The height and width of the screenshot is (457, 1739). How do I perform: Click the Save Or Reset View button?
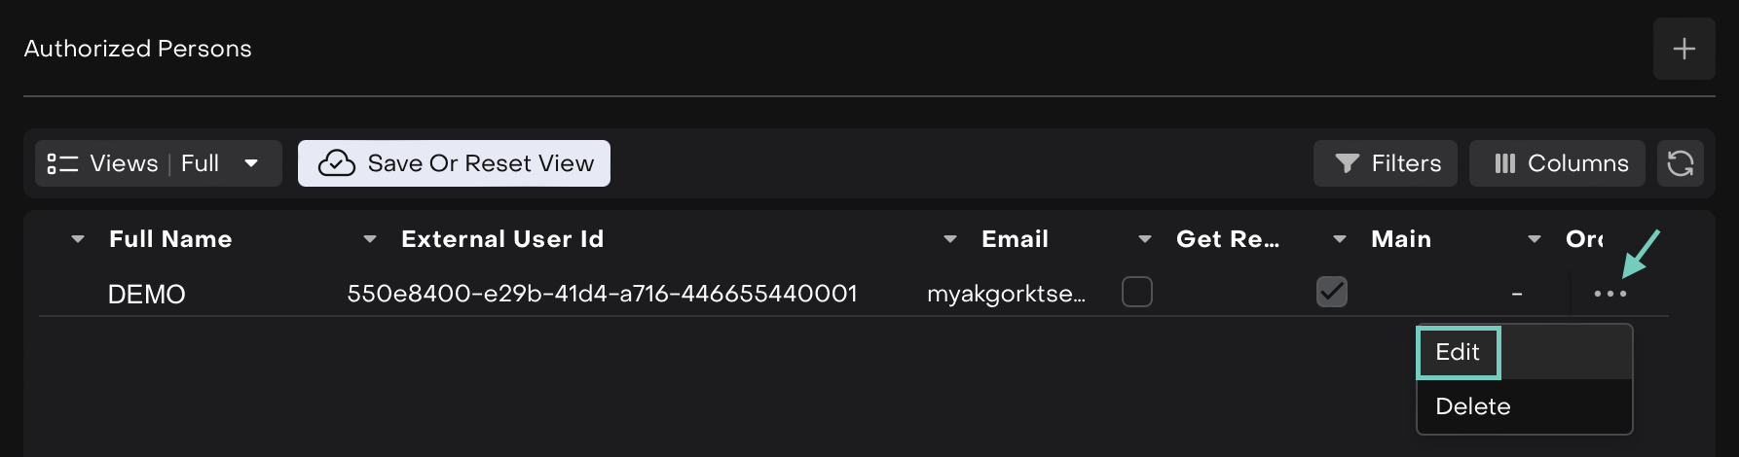(x=454, y=163)
